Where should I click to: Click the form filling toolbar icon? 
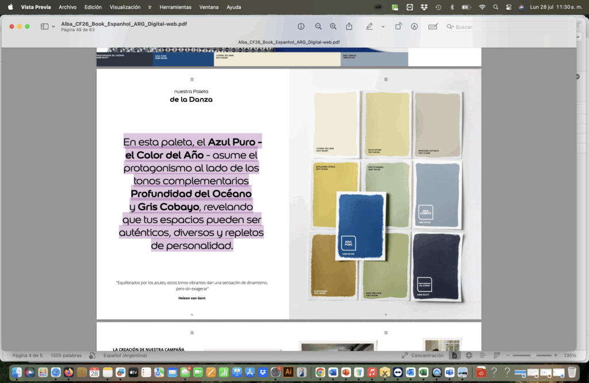coord(433,26)
